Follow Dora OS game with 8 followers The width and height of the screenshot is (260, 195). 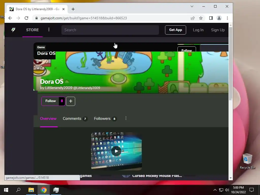[53, 101]
